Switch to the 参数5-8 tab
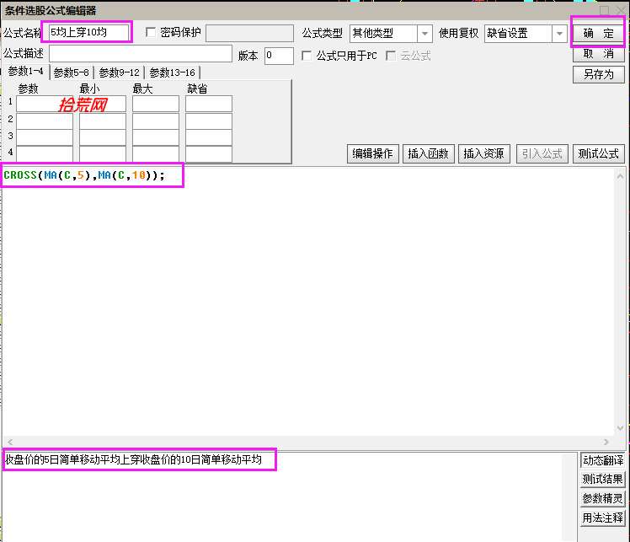Viewport: 630px width, 542px height. 71,72
